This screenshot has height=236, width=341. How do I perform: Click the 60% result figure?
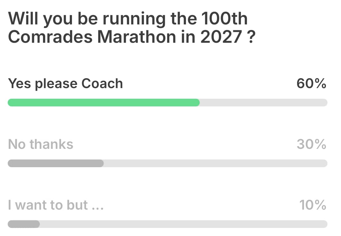[x=311, y=83]
